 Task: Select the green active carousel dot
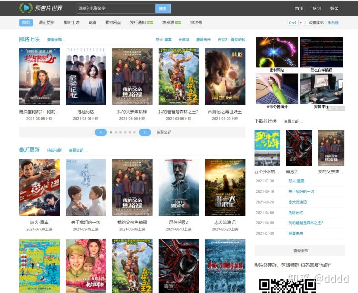tap(111, 132)
